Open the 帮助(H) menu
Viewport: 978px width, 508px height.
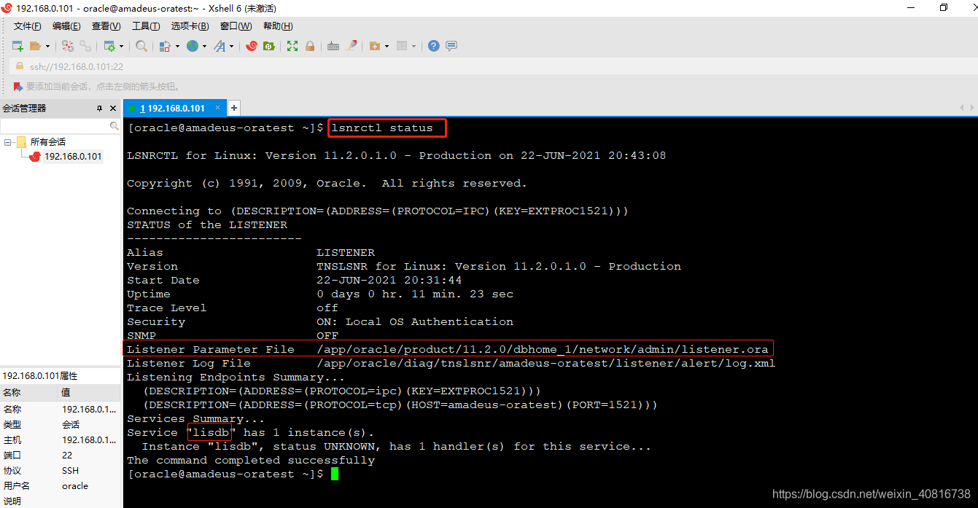click(x=278, y=26)
